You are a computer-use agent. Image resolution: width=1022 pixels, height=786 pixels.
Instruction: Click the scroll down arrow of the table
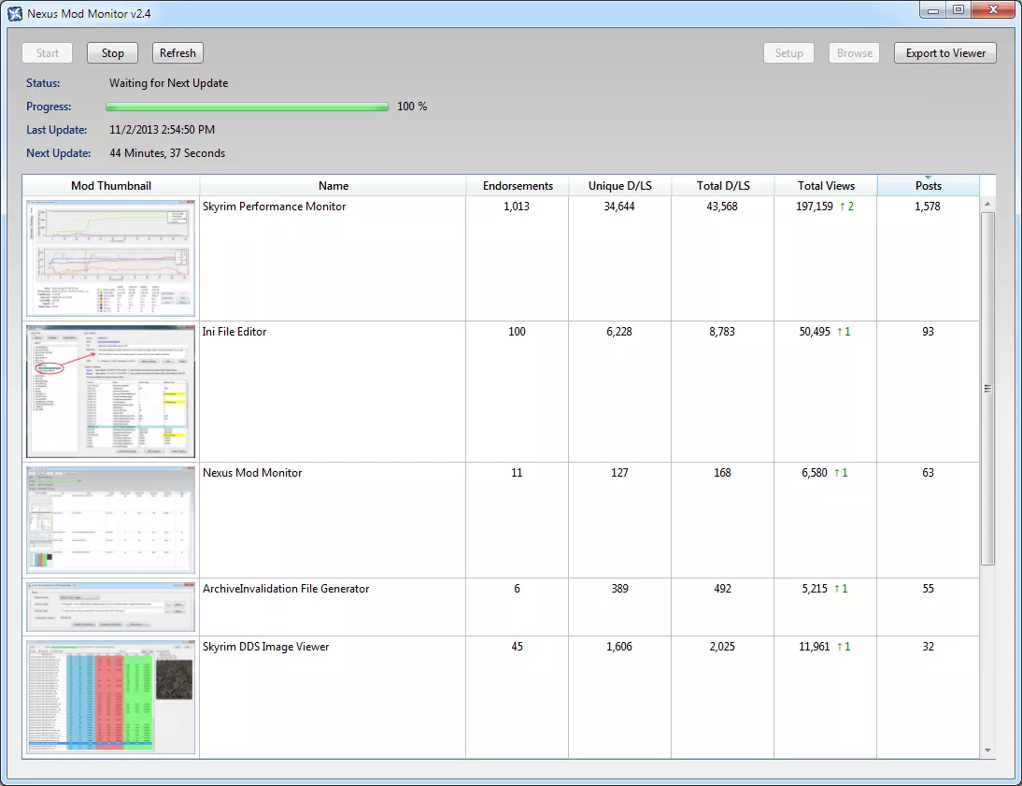coord(987,750)
